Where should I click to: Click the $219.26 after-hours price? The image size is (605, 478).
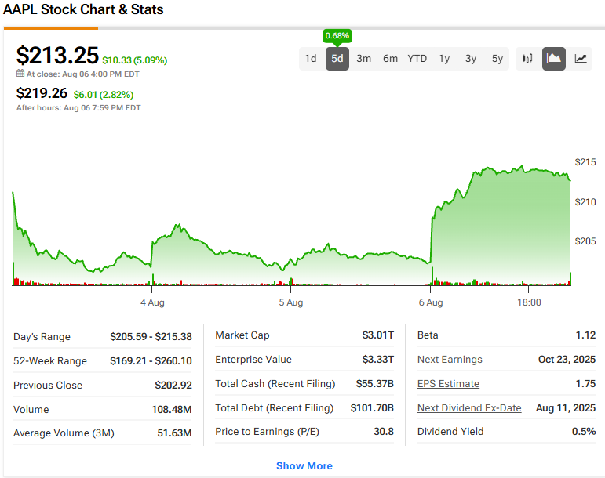click(42, 93)
